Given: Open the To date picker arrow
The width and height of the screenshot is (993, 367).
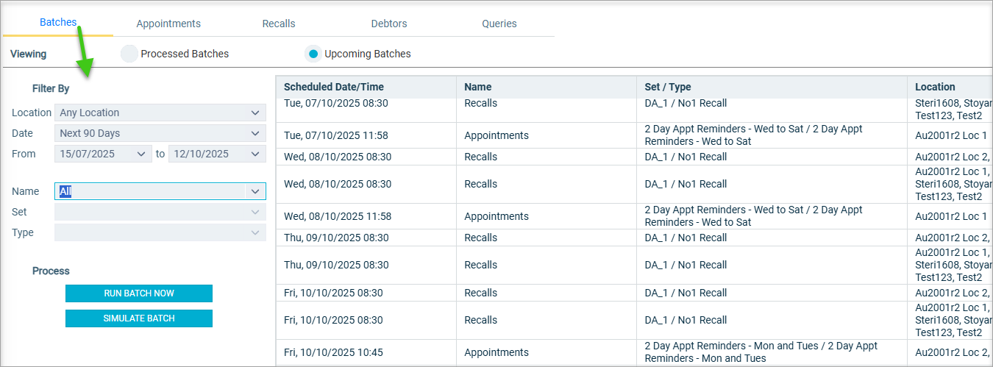Looking at the screenshot, I should (x=255, y=154).
